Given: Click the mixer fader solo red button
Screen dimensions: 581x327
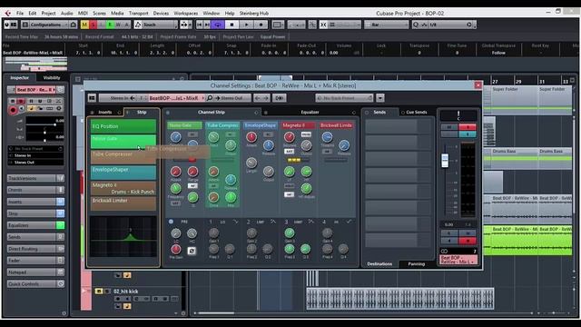Looking at the screenshot, I should 468,127.
